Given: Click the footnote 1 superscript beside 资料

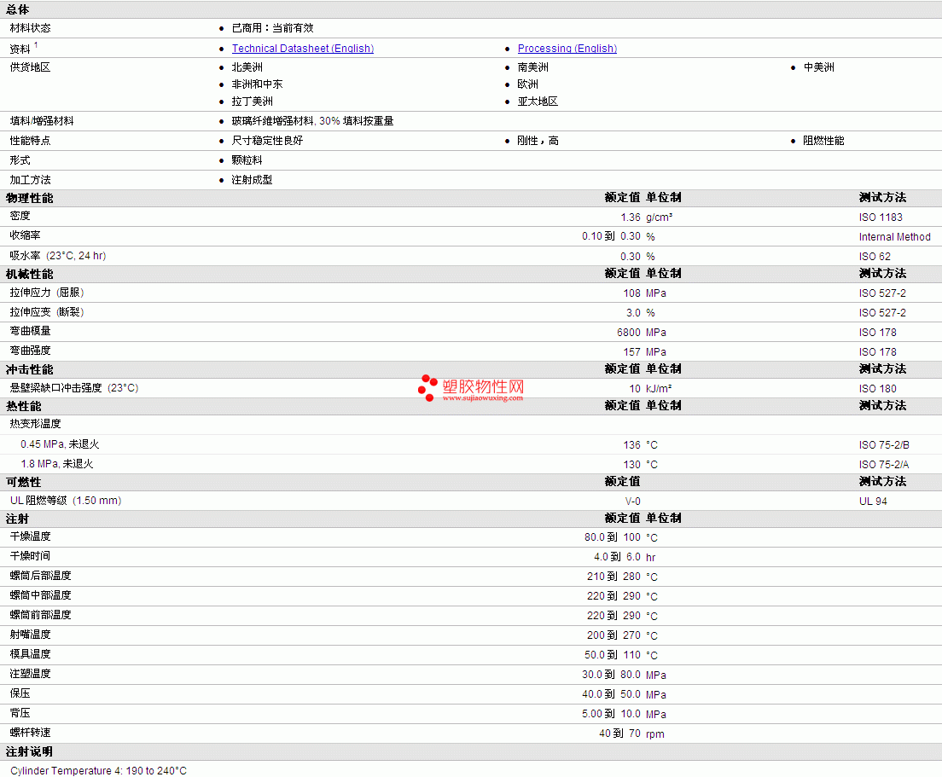Looking at the screenshot, I should [36, 45].
